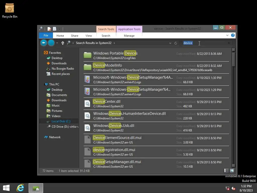Viewport: 257px width, 193px height.
Task: Open Music folder under This PC
Action: pos(55,105)
